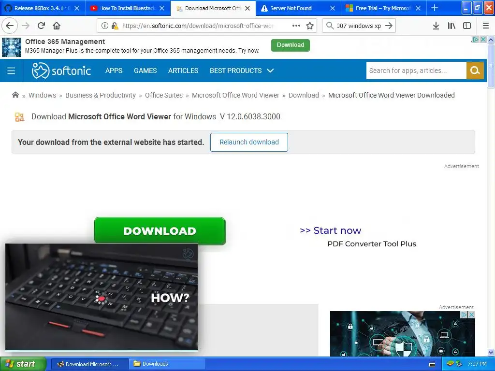Expand the BEST PRODUCTS dropdown

242,71
